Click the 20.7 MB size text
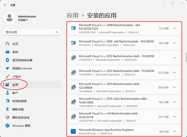Screen dimensions: 187x137 click(x=163, y=117)
